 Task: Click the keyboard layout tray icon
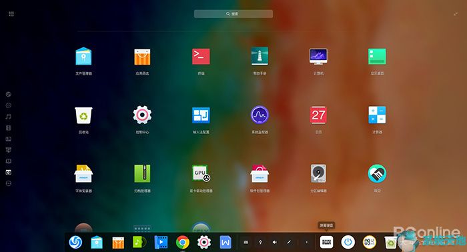(x=246, y=242)
